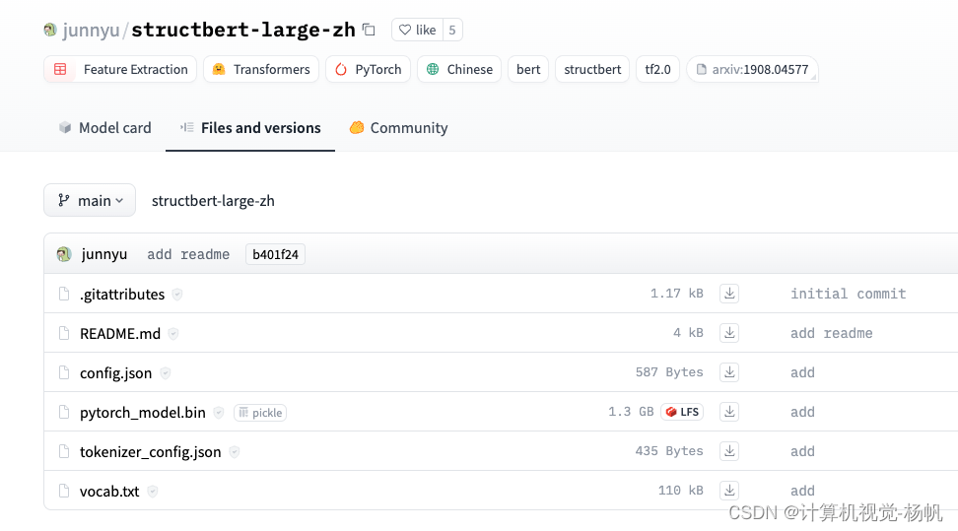Image resolution: width=958 pixels, height=531 pixels.
Task: Open .gitattributes file
Action: pyautogui.click(x=122, y=294)
